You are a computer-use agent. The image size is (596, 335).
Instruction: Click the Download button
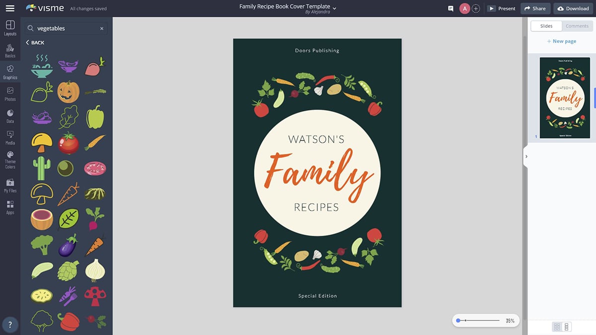(573, 8)
